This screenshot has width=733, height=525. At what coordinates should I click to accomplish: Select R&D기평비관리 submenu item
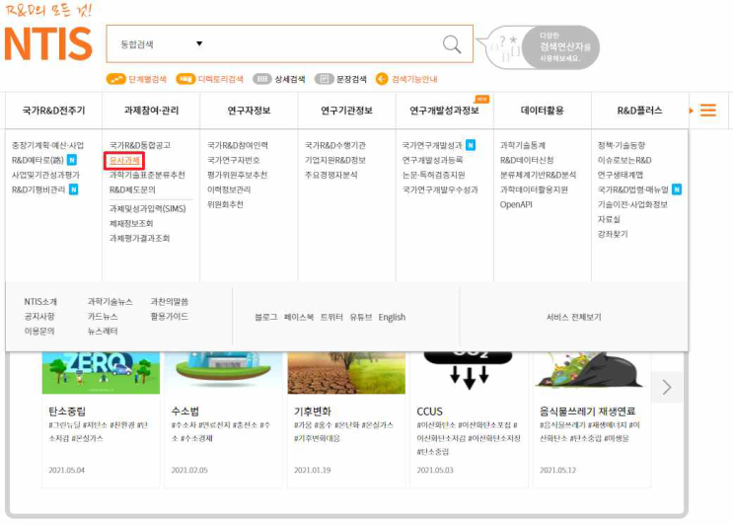[x=38, y=189]
